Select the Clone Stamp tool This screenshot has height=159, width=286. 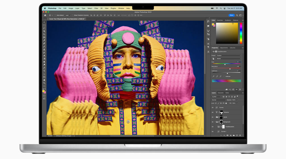pyautogui.click(x=44, y=49)
